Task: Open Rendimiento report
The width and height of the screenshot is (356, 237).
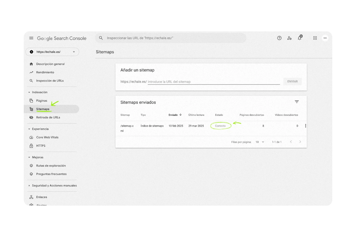Action: pyautogui.click(x=45, y=72)
